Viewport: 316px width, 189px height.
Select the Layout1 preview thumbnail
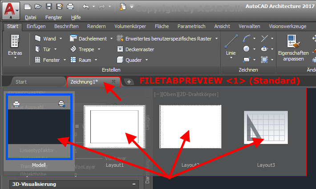coord(114,127)
